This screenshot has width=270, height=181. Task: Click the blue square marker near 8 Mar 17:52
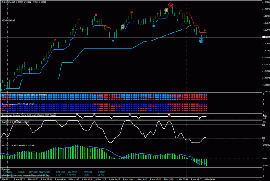click(x=154, y=26)
